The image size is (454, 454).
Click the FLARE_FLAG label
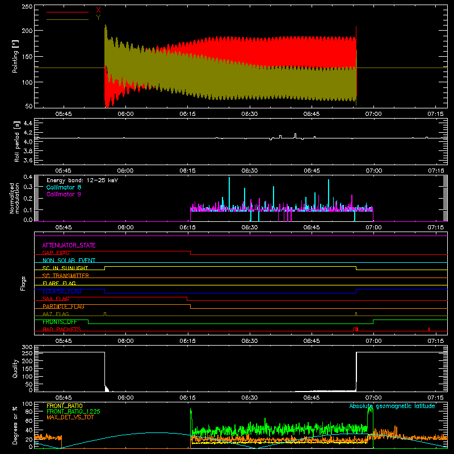point(59,283)
